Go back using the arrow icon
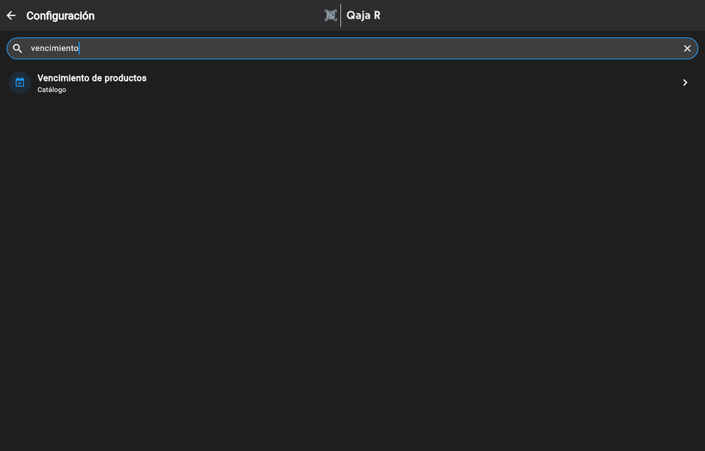The height and width of the screenshot is (451, 705). pyautogui.click(x=11, y=16)
